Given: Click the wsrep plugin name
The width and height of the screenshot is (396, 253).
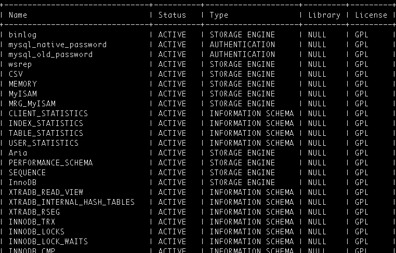Looking at the screenshot, I should 20,64.
